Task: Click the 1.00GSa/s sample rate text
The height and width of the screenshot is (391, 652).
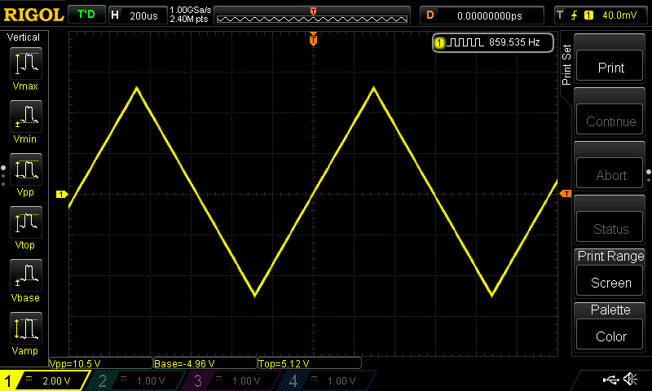Action: (191, 10)
